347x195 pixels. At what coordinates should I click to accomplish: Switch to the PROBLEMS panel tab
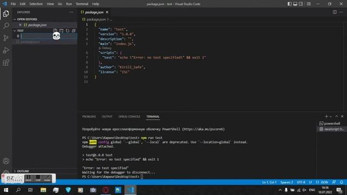pos(89,116)
